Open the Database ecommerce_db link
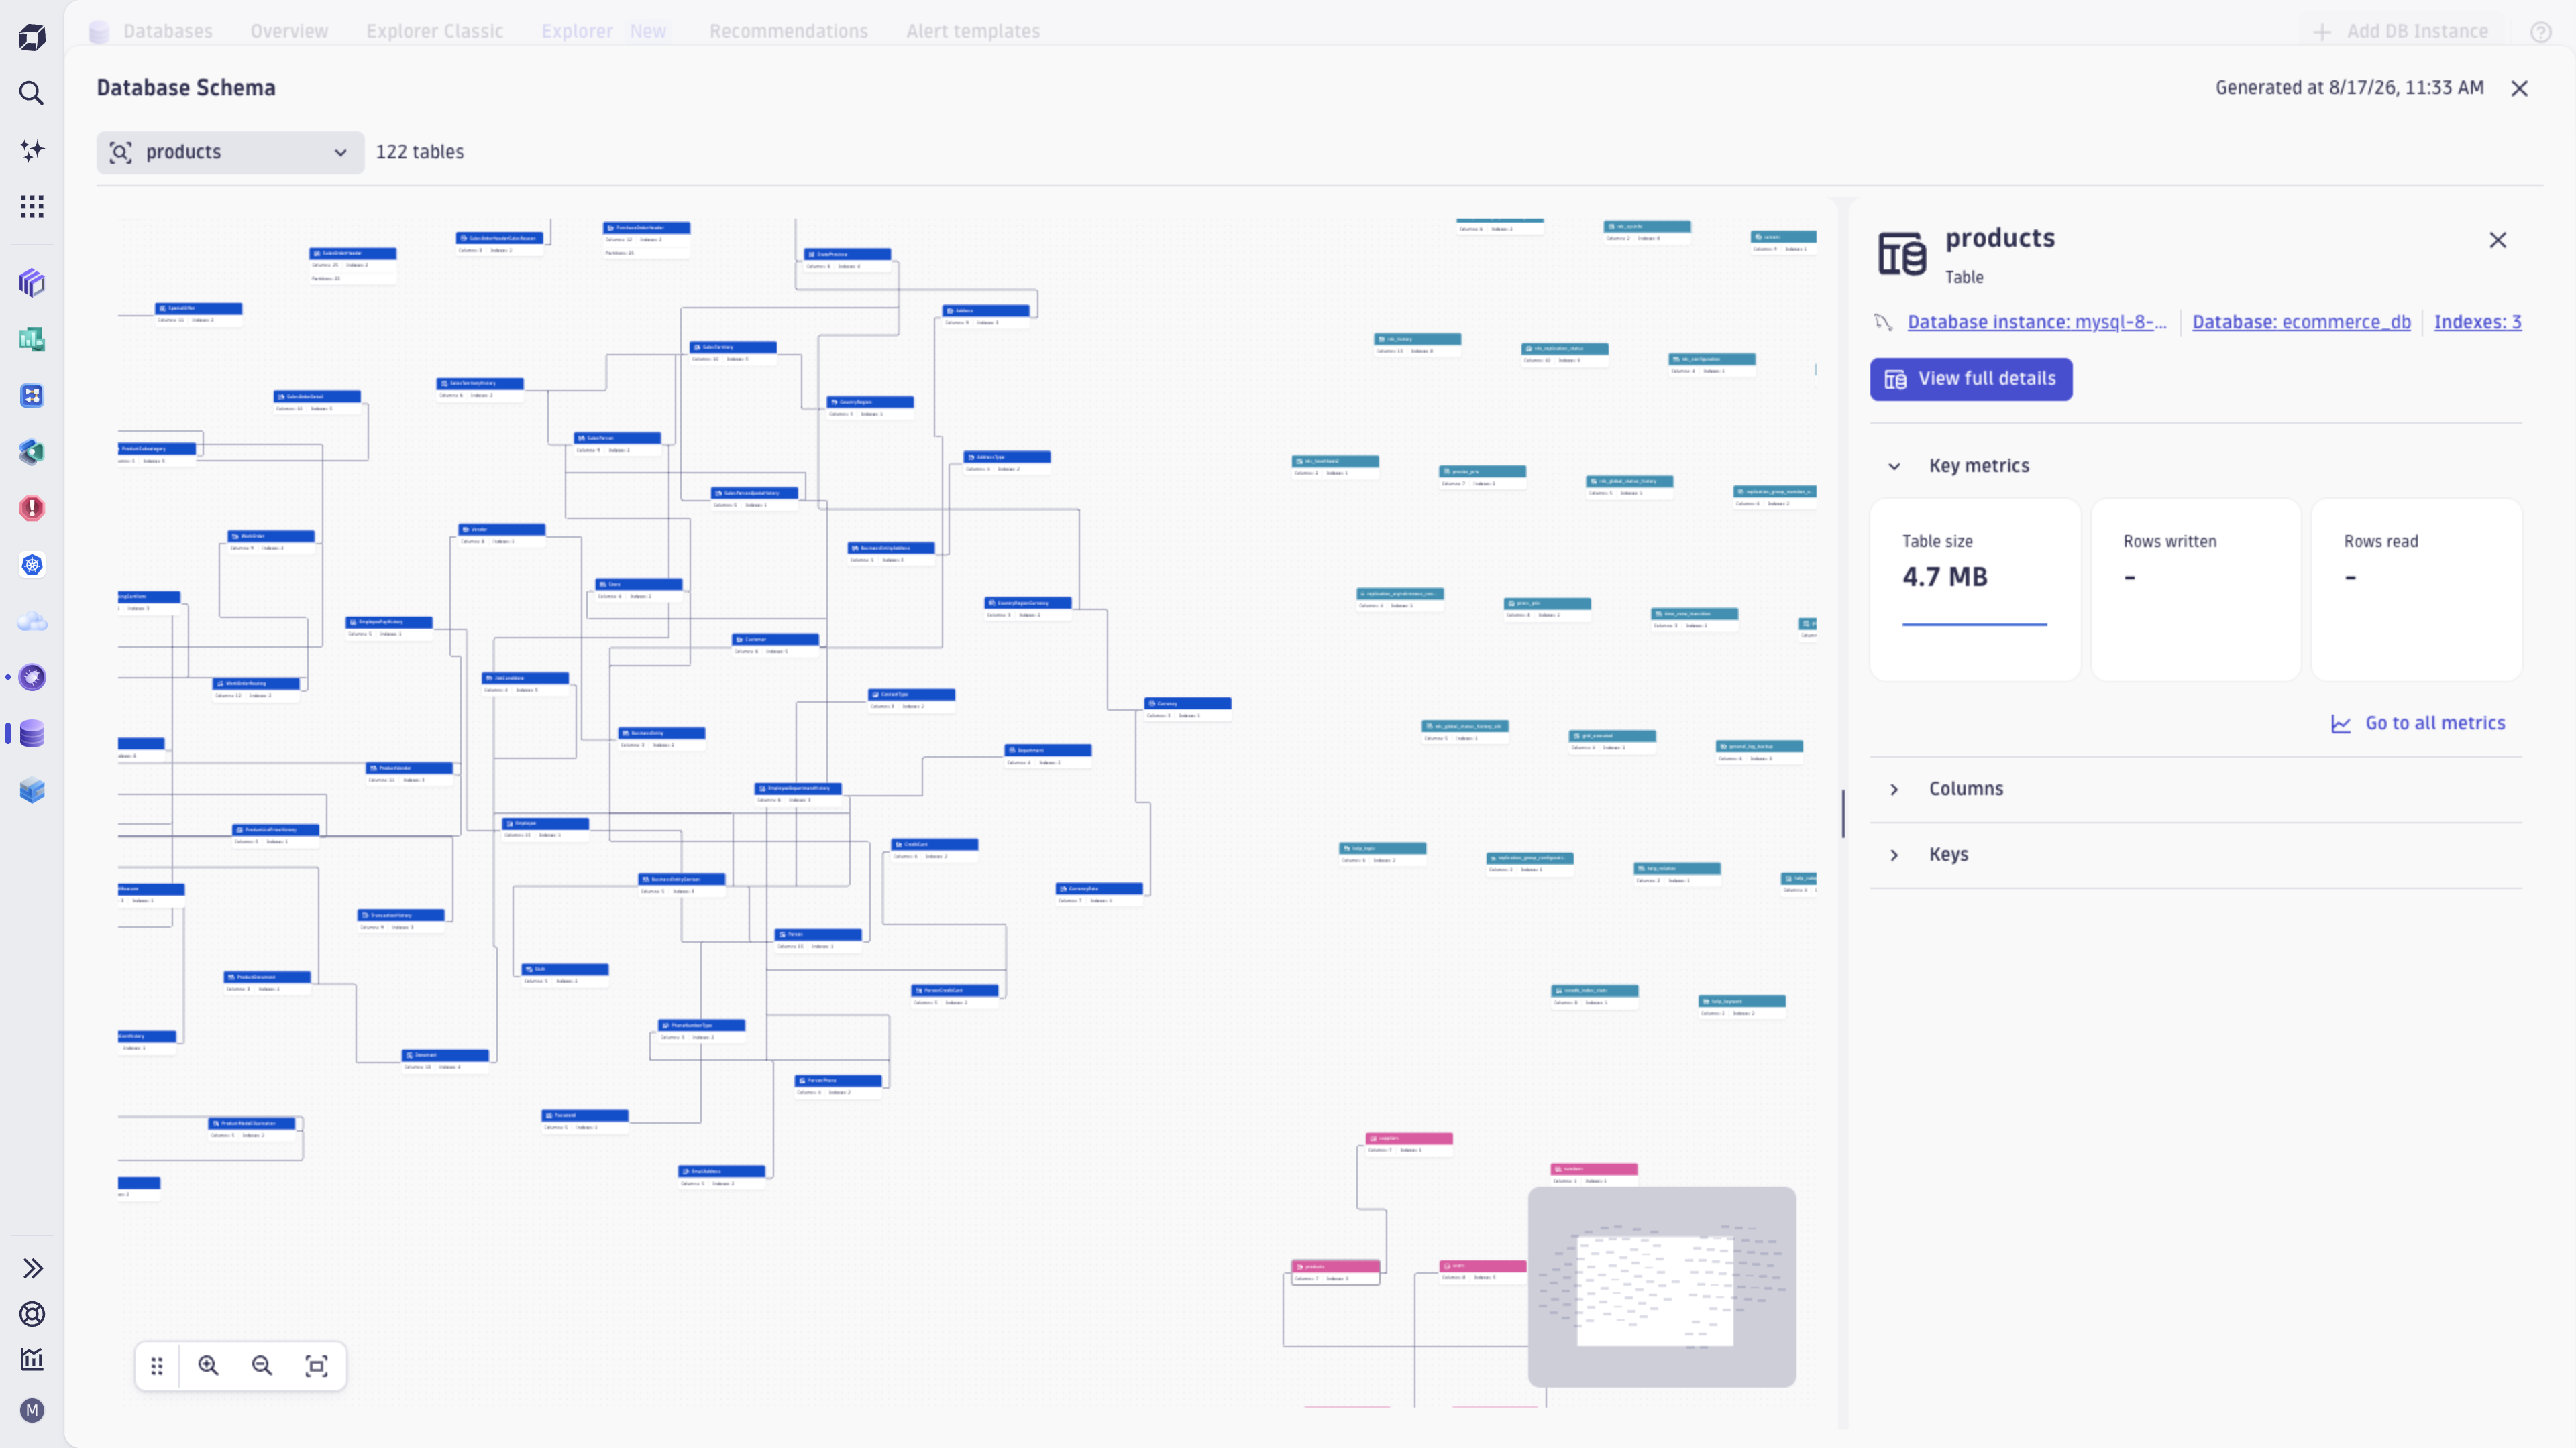 coord(2301,322)
